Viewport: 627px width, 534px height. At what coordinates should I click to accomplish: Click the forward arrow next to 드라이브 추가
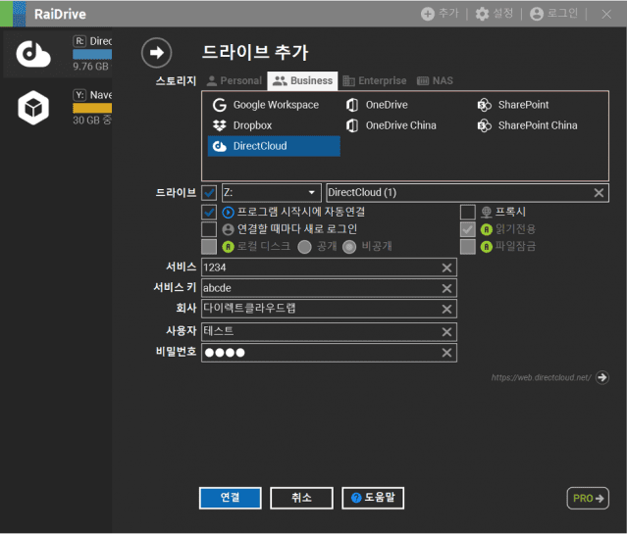[157, 52]
